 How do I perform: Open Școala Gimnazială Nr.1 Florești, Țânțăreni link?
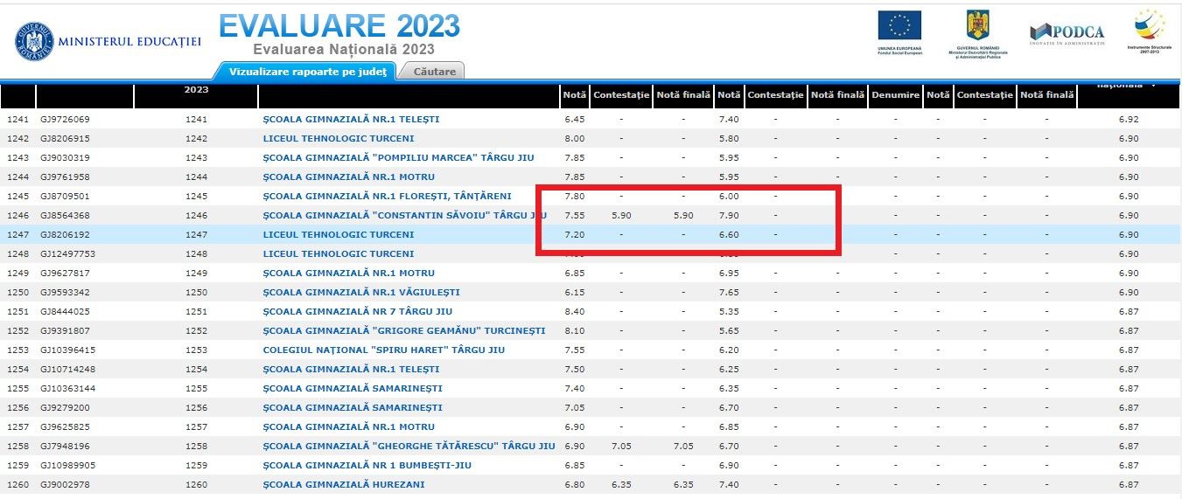pos(387,196)
